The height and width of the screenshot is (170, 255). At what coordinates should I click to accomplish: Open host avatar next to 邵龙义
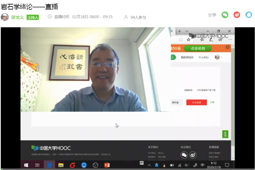coord(5,17)
